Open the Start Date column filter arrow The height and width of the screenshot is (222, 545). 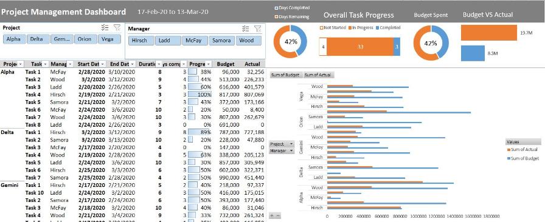coord(103,64)
